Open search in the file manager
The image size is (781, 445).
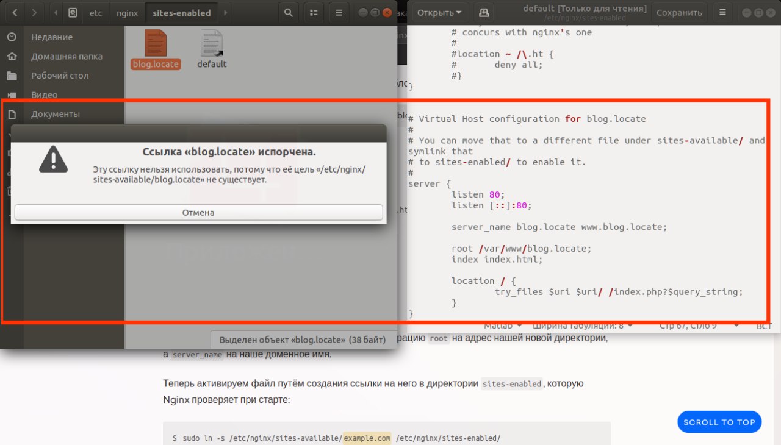(288, 12)
